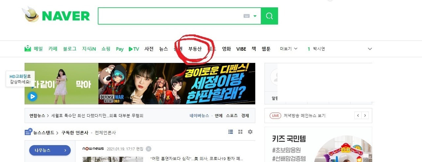This screenshot has height=162, width=422.
Task: Switch newsstand to list view icon
Action: pyautogui.click(x=231, y=132)
